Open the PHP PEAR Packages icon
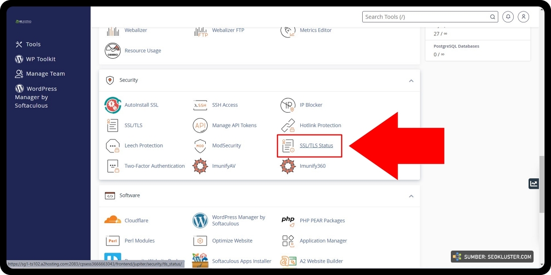Screen dimensions: 551x275 point(288,221)
